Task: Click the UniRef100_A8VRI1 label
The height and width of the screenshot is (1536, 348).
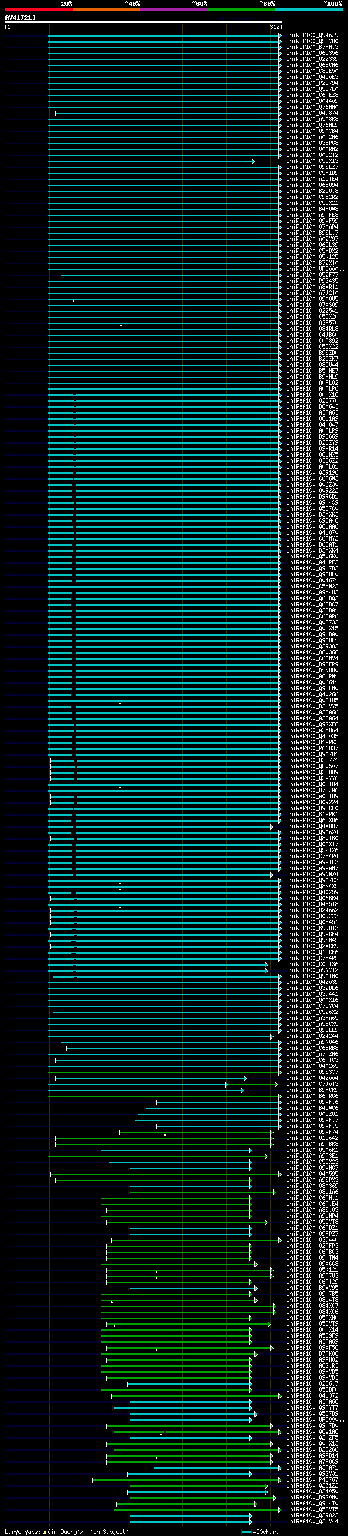Action: [x=312, y=287]
